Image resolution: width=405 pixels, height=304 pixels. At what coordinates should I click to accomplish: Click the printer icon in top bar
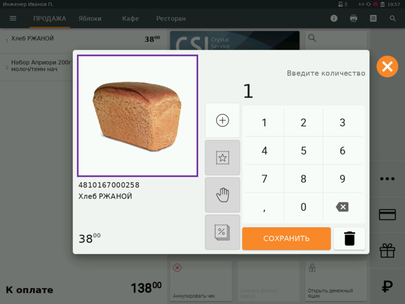coord(353,18)
